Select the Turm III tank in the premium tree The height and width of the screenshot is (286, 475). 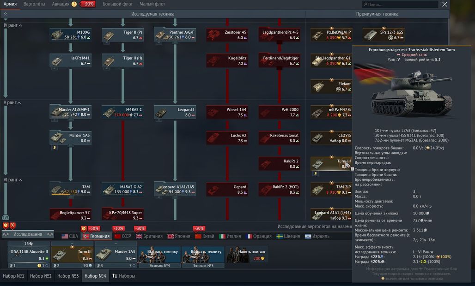click(x=331, y=164)
